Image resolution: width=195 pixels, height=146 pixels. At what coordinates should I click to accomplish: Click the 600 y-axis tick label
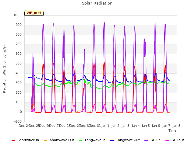(19, 54)
